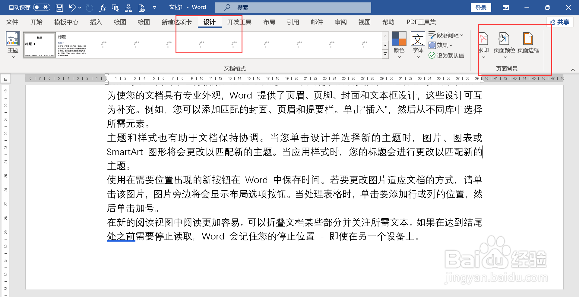Viewport: 579px width, 297px height.
Task: Switch to the PDF工具集 tab
Action: click(x=421, y=22)
